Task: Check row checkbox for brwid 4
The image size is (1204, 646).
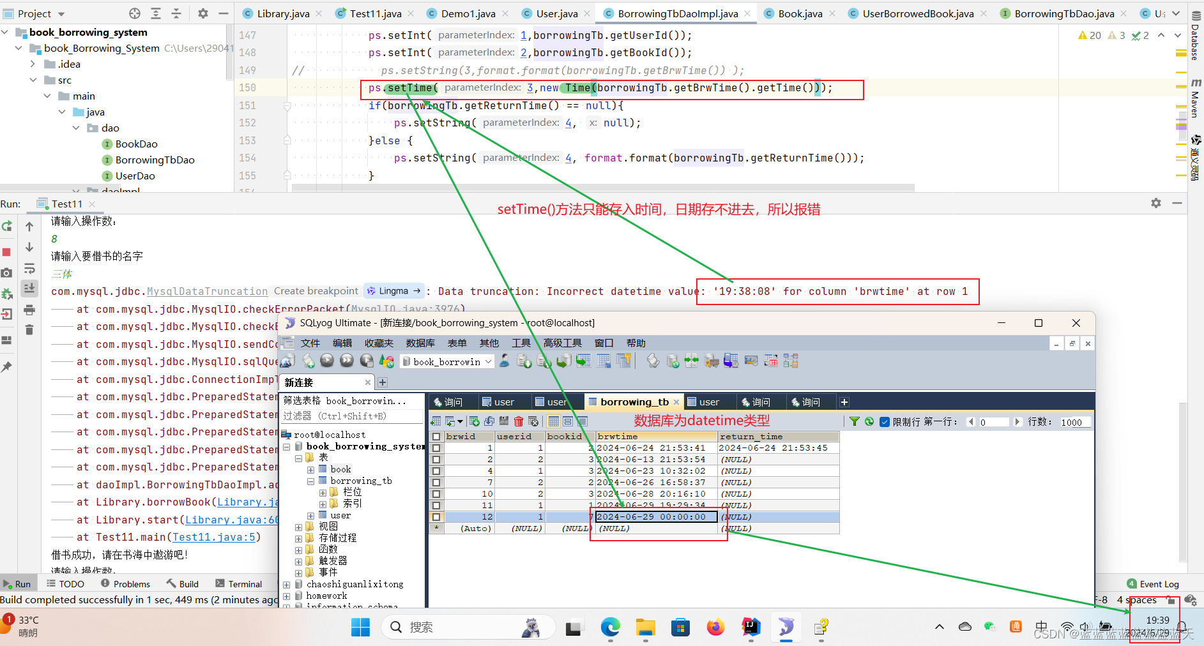Action: [x=436, y=471]
